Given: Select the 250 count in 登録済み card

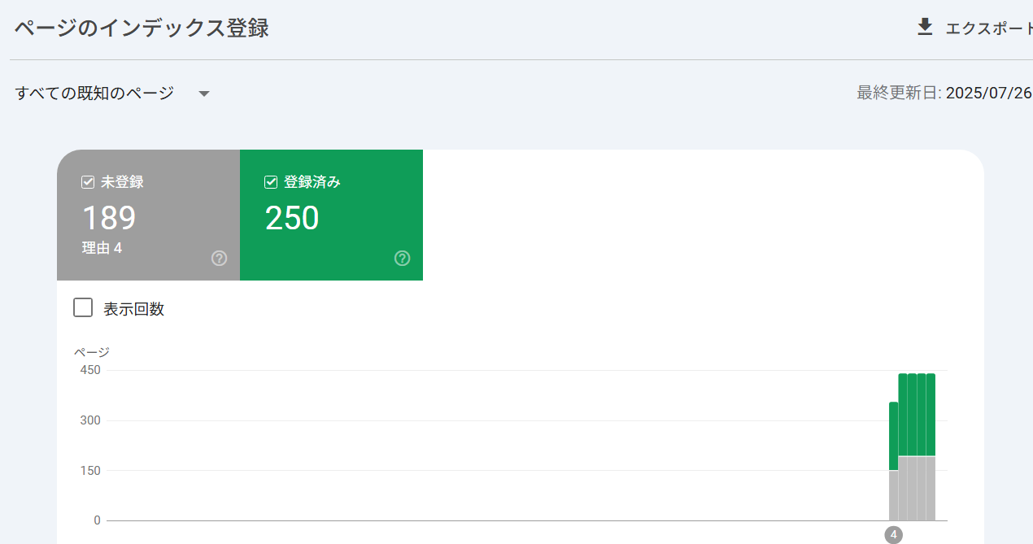Looking at the screenshot, I should [x=292, y=218].
